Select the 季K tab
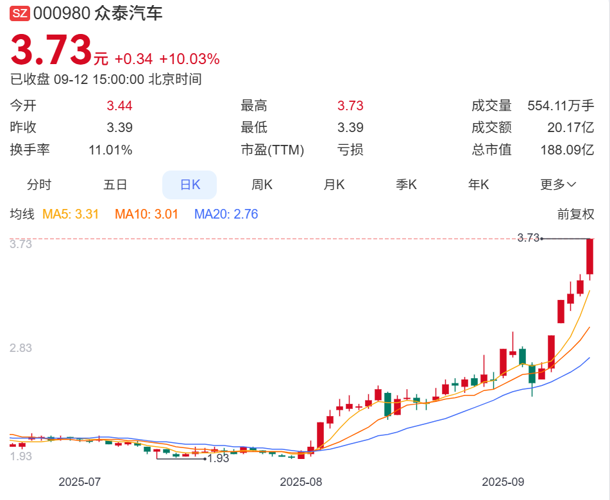Screen dimensions: 610x500 [407, 185]
